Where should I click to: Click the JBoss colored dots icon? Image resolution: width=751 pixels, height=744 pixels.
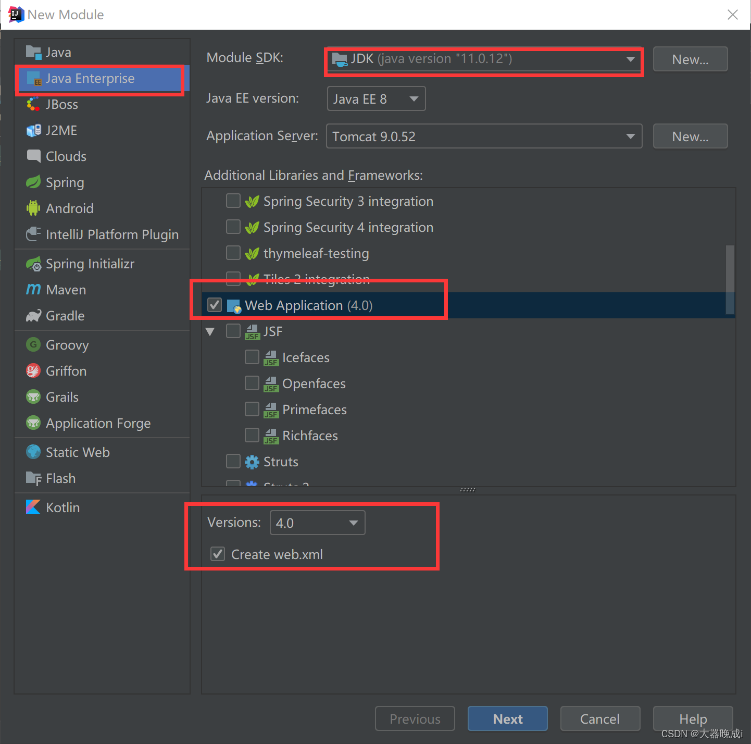[34, 104]
